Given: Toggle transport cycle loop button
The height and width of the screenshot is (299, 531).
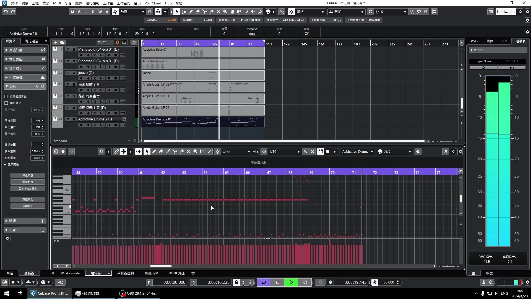Looking at the screenshot, I should [x=264, y=282].
